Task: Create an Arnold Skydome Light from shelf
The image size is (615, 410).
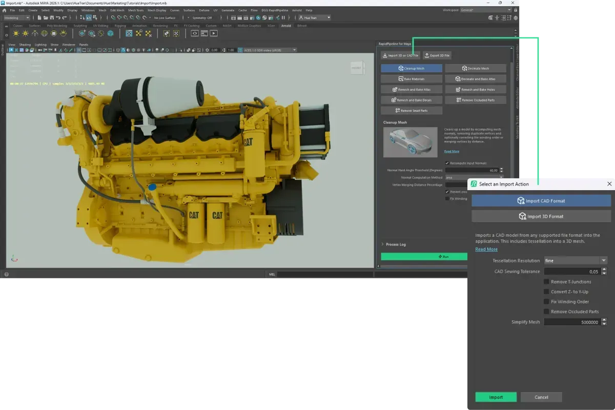Action: [44, 33]
